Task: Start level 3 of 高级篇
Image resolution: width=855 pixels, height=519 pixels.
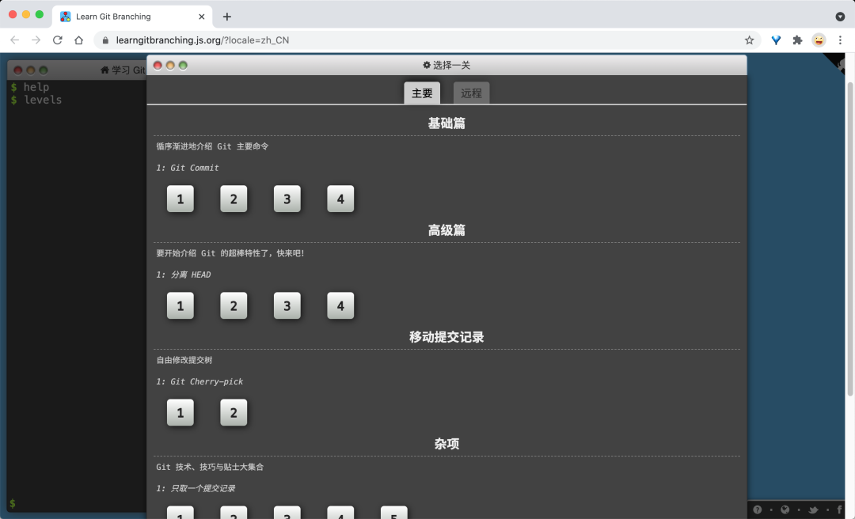Action: coord(287,305)
